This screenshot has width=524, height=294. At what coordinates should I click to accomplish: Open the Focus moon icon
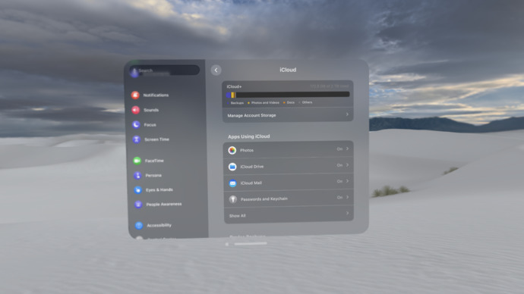pos(136,125)
